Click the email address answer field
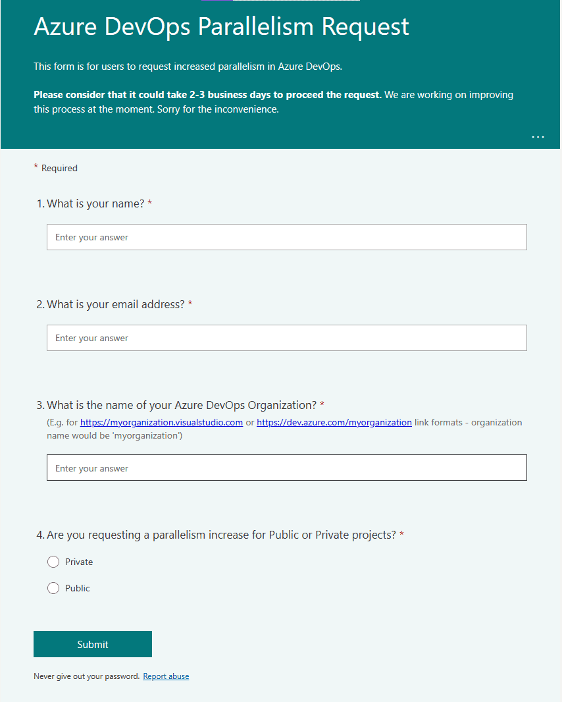 point(286,338)
